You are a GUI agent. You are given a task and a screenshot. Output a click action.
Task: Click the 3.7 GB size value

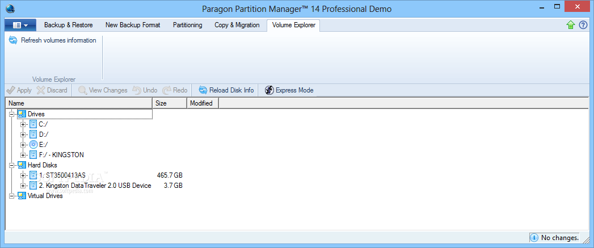click(173, 186)
